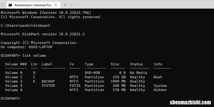
Task: Select the Administrator: Command Pro tab
Action: coord(33,5)
